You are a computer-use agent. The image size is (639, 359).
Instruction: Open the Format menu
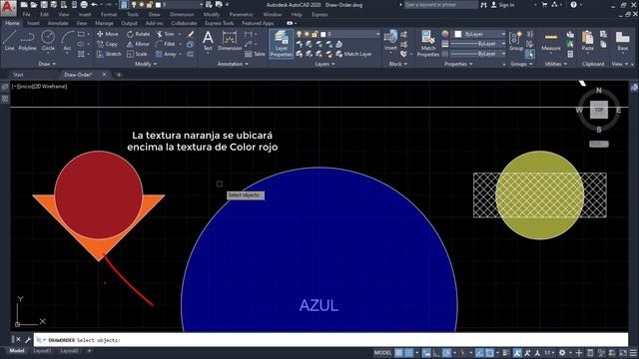click(109, 14)
